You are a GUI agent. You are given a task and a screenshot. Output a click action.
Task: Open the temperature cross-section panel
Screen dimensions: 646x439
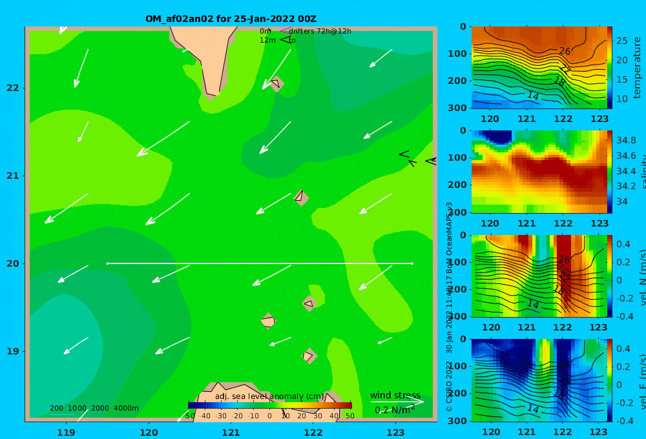pos(539,68)
